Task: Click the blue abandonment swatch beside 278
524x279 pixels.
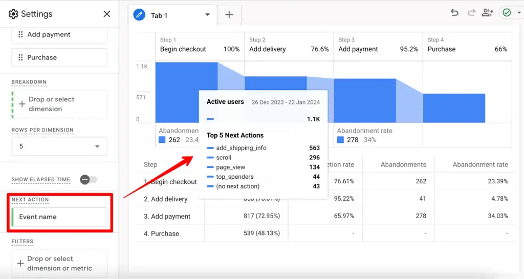Action: [x=340, y=140]
